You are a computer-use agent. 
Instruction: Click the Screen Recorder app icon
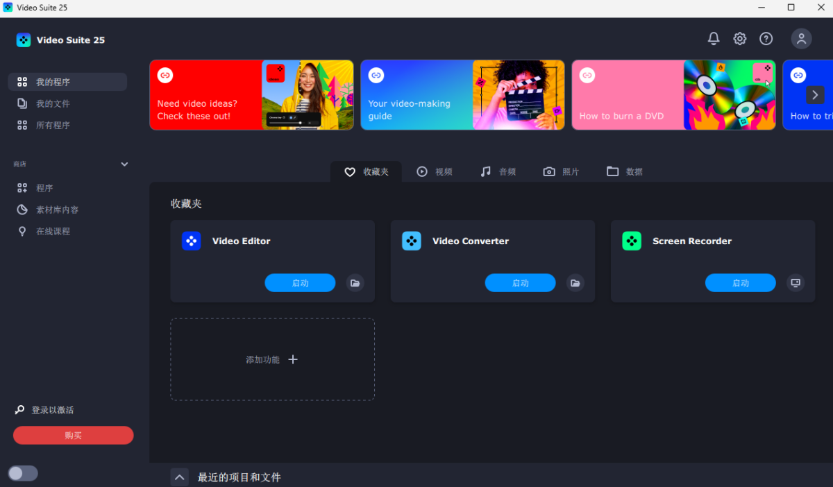point(632,241)
